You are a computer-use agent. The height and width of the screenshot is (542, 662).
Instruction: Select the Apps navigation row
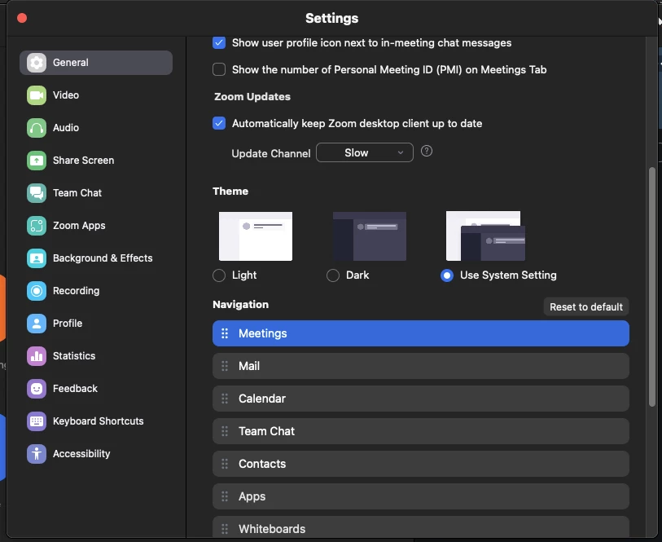pos(420,496)
